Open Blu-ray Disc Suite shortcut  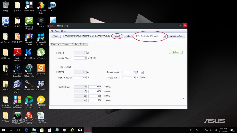tap(41, 8)
